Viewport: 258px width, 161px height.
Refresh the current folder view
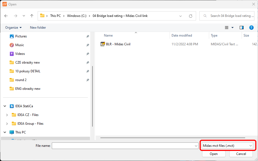click(191, 16)
